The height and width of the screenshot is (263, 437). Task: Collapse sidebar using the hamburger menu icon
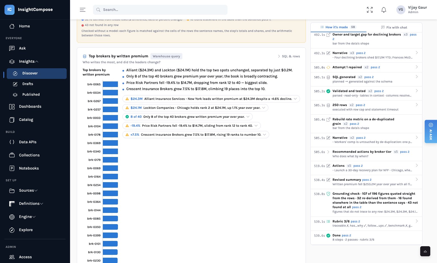click(83, 10)
